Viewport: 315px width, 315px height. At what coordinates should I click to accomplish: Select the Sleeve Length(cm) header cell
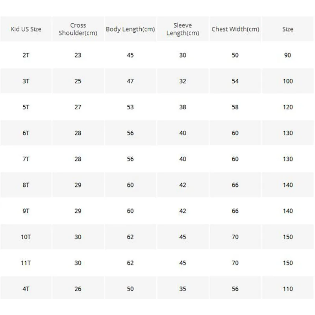coord(183,29)
